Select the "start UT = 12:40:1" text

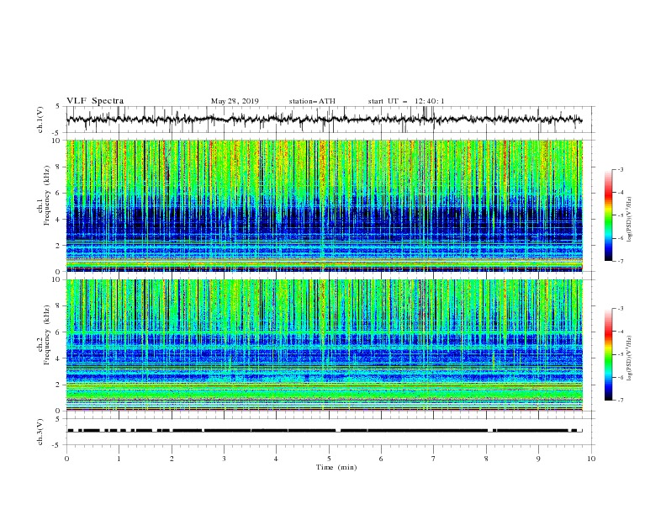point(406,101)
